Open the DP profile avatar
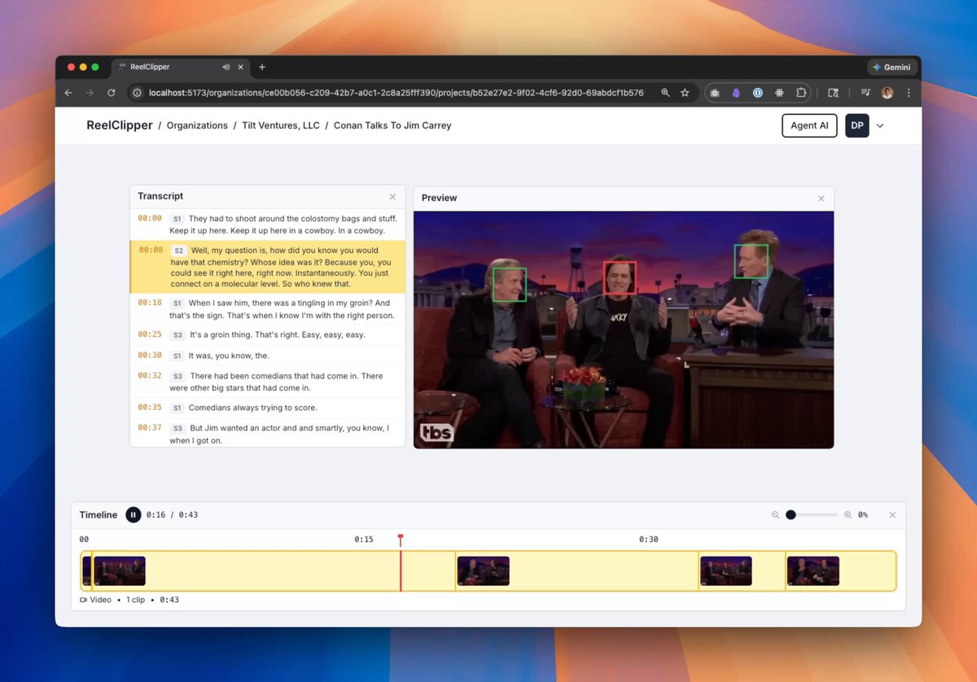The width and height of the screenshot is (977, 682). (x=857, y=125)
